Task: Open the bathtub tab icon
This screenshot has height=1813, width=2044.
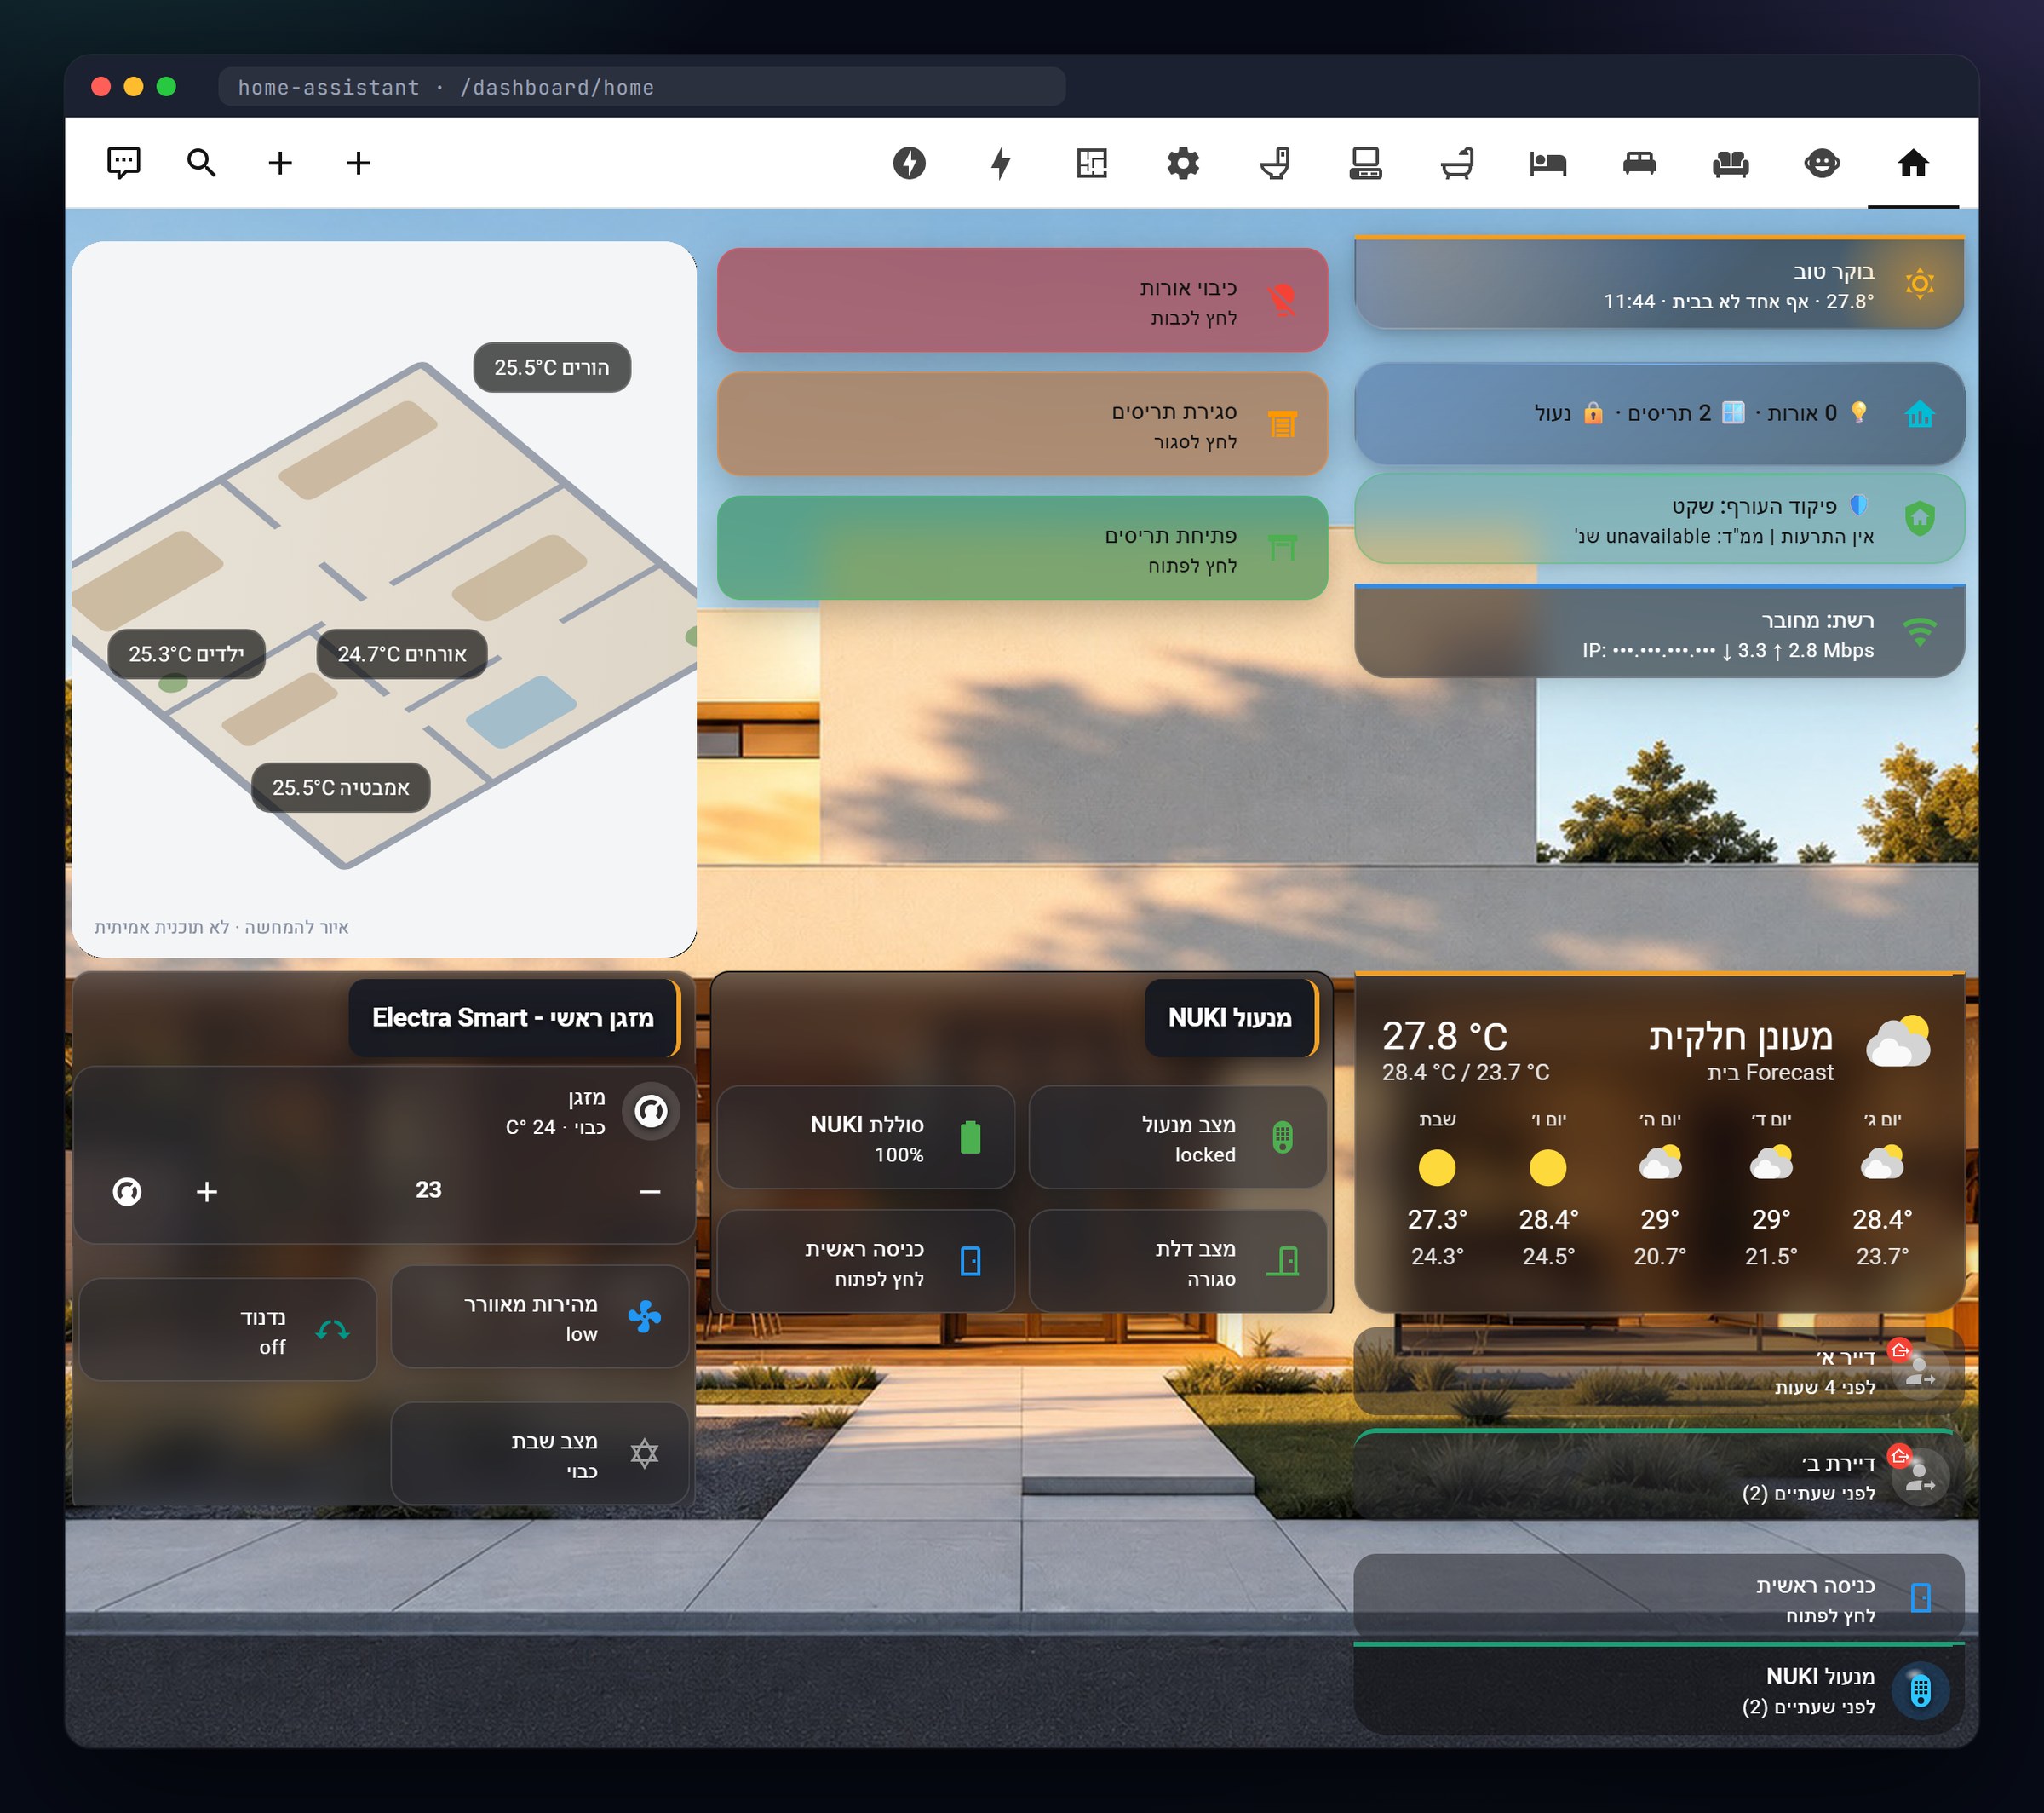Action: (x=1457, y=163)
